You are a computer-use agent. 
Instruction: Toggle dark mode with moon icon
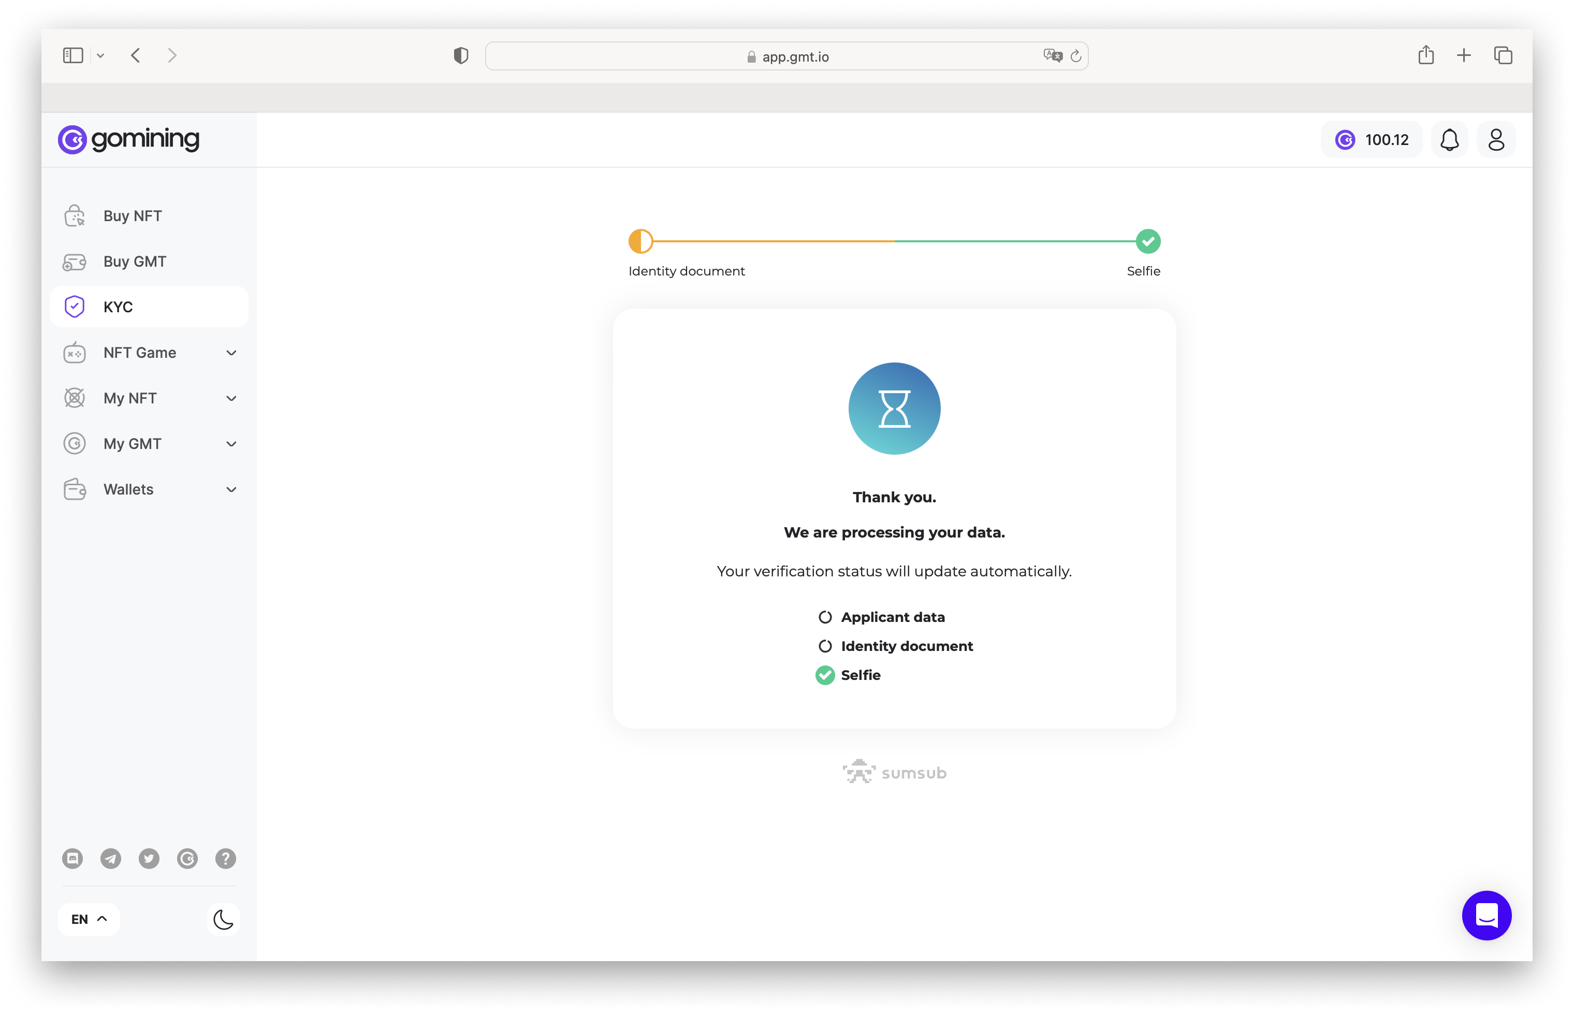coord(223,919)
